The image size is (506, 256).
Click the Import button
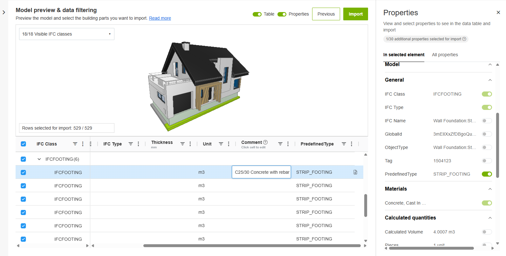pos(356,14)
